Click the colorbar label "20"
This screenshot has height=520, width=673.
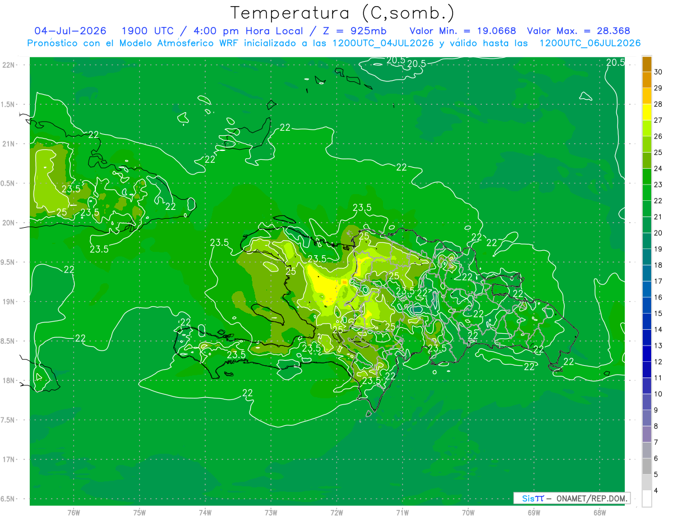point(658,233)
